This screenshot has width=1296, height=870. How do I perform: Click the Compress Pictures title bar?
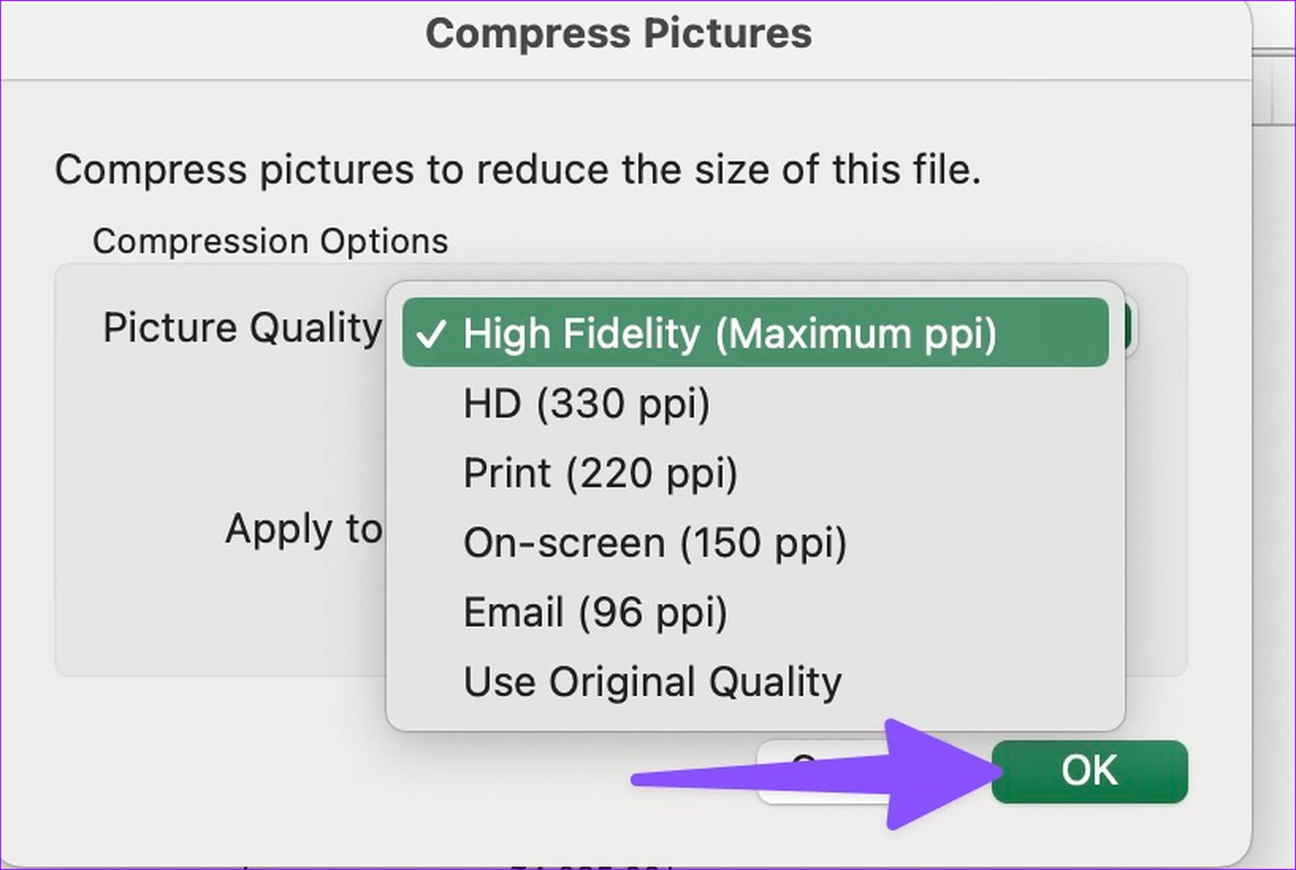click(618, 34)
